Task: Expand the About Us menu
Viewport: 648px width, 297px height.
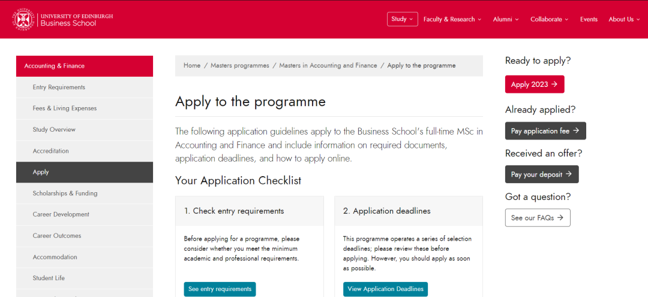Action: 625,19
